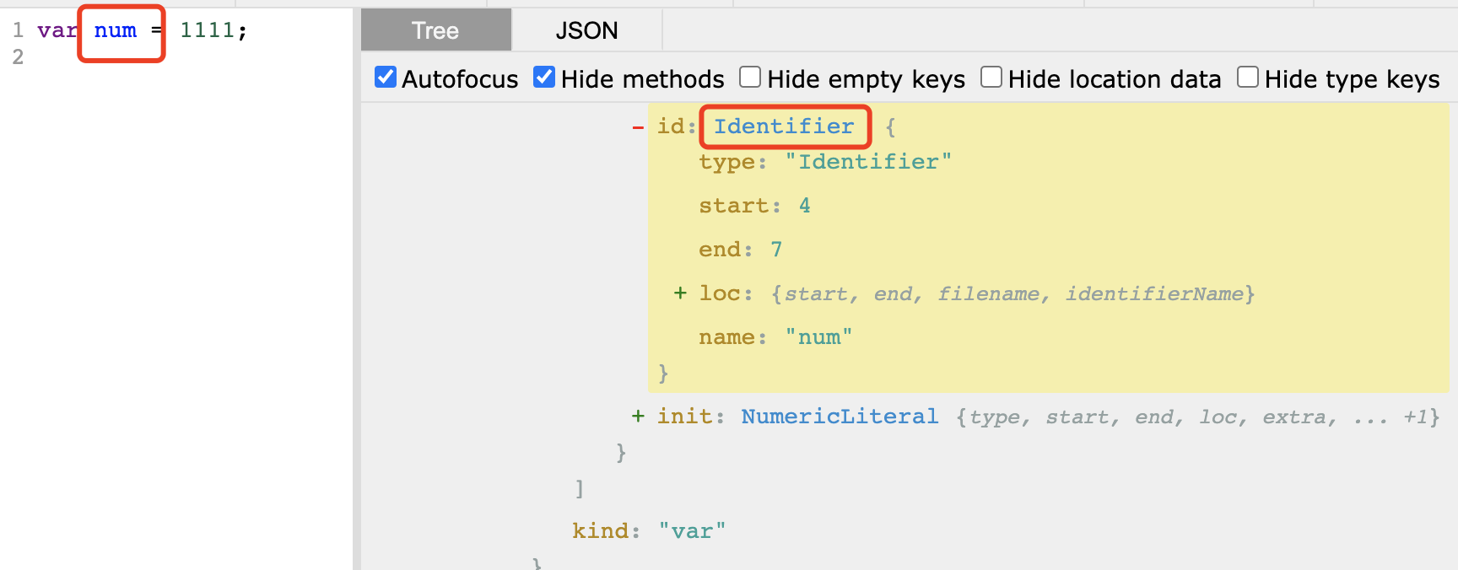Select the 'num' variable in code editor
1458x570 pixels.
116,31
